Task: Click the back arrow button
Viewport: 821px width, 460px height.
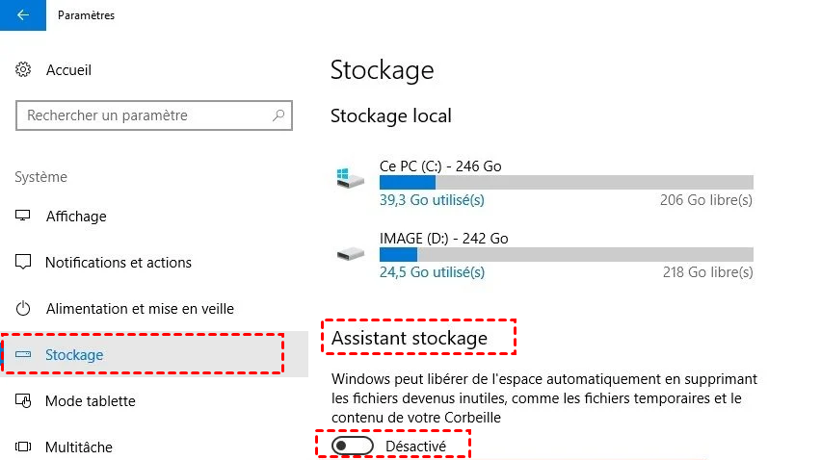Action: 23,15
